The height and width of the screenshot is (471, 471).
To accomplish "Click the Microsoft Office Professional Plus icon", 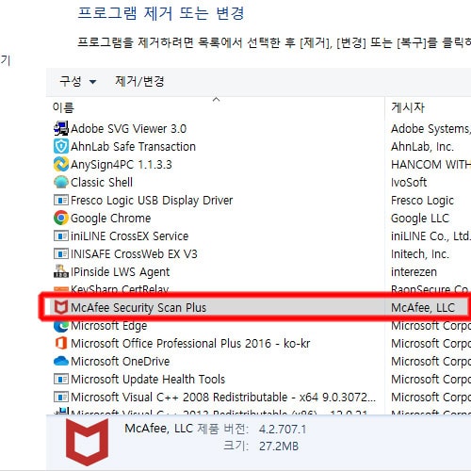I will [x=61, y=343].
